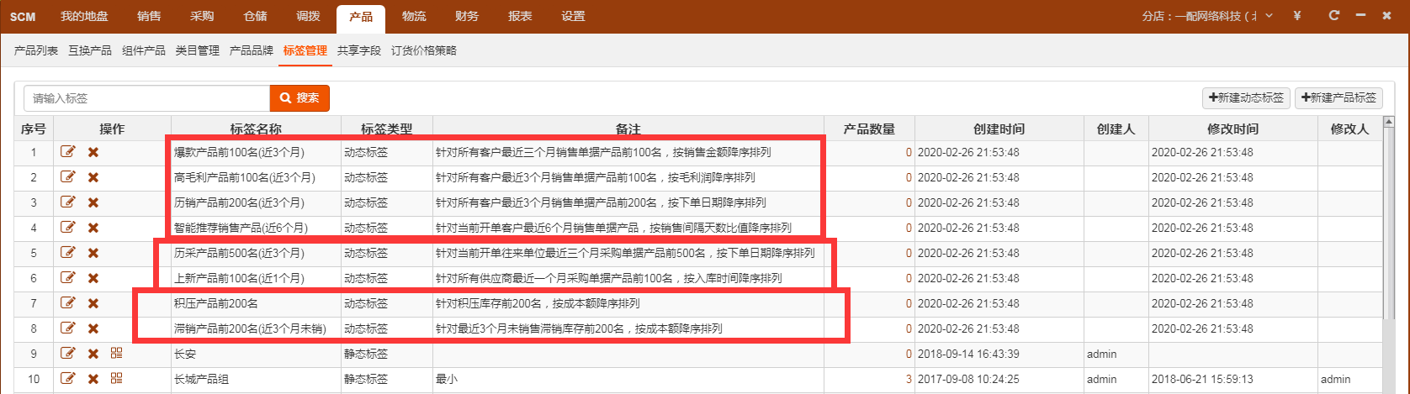This screenshot has width=1410, height=394.
Task: Open the 仓储 top menu
Action: (255, 17)
